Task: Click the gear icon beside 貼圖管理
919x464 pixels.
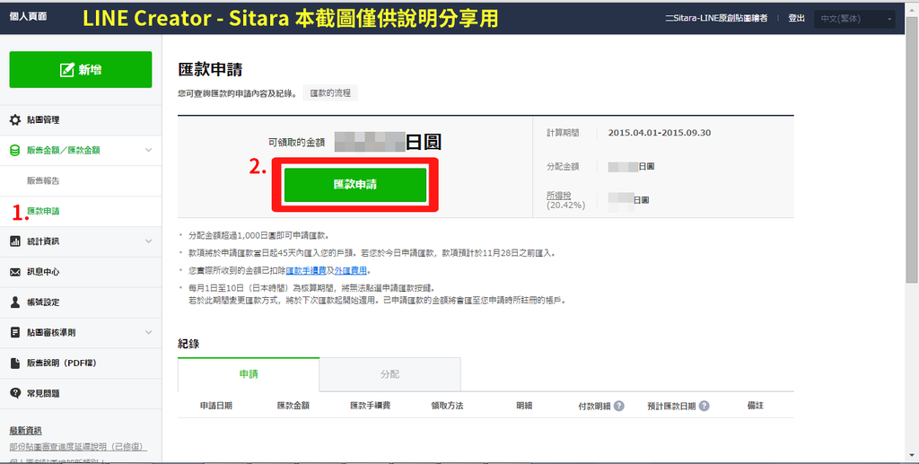Action: coord(15,120)
